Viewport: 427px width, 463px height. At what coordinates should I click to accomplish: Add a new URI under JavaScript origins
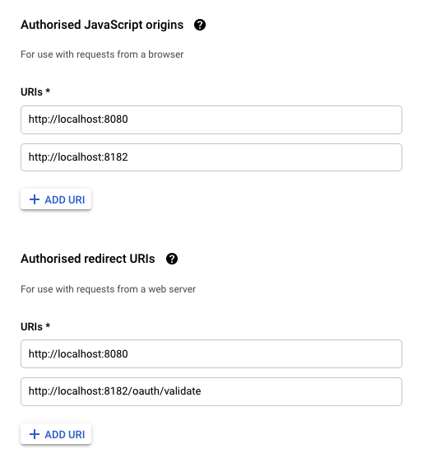pos(56,199)
